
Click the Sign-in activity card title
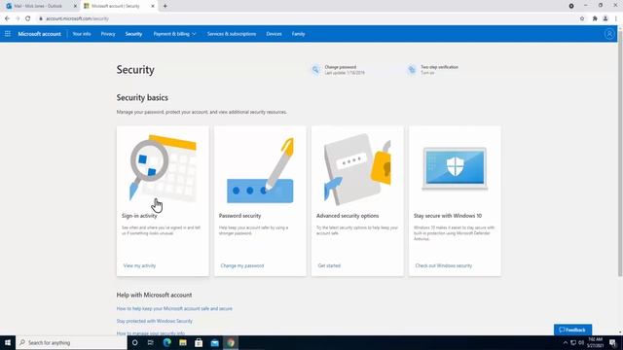[x=139, y=216]
